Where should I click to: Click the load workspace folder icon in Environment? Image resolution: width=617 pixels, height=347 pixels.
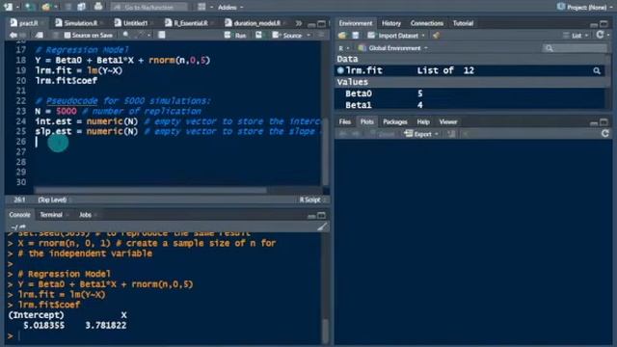point(342,36)
